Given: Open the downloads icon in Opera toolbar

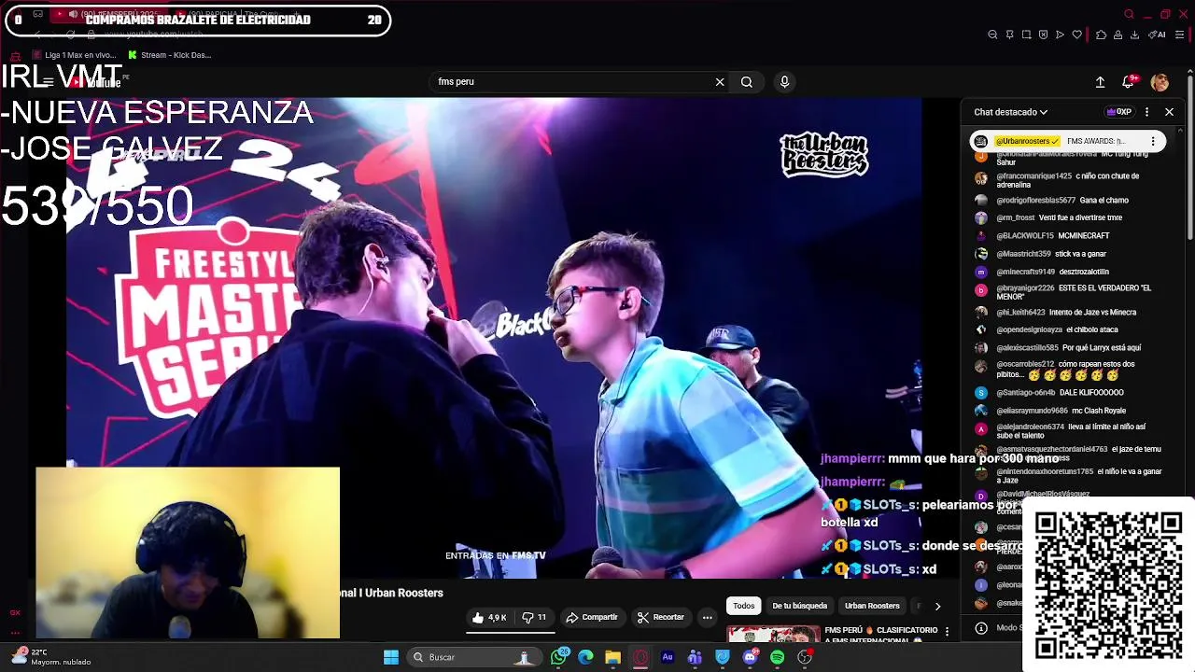Looking at the screenshot, I should coord(1134,35).
